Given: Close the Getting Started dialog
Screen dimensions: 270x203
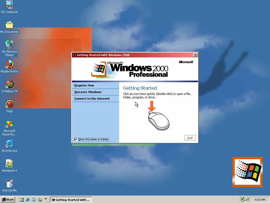Looking at the screenshot, I should tap(195, 55).
